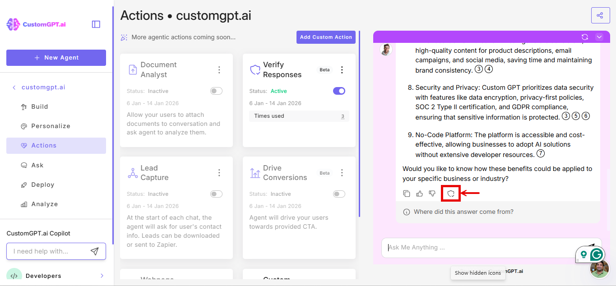This screenshot has width=616, height=286.
Task: Click the Beta badge on Drive Conversions
Action: pyautogui.click(x=324, y=173)
